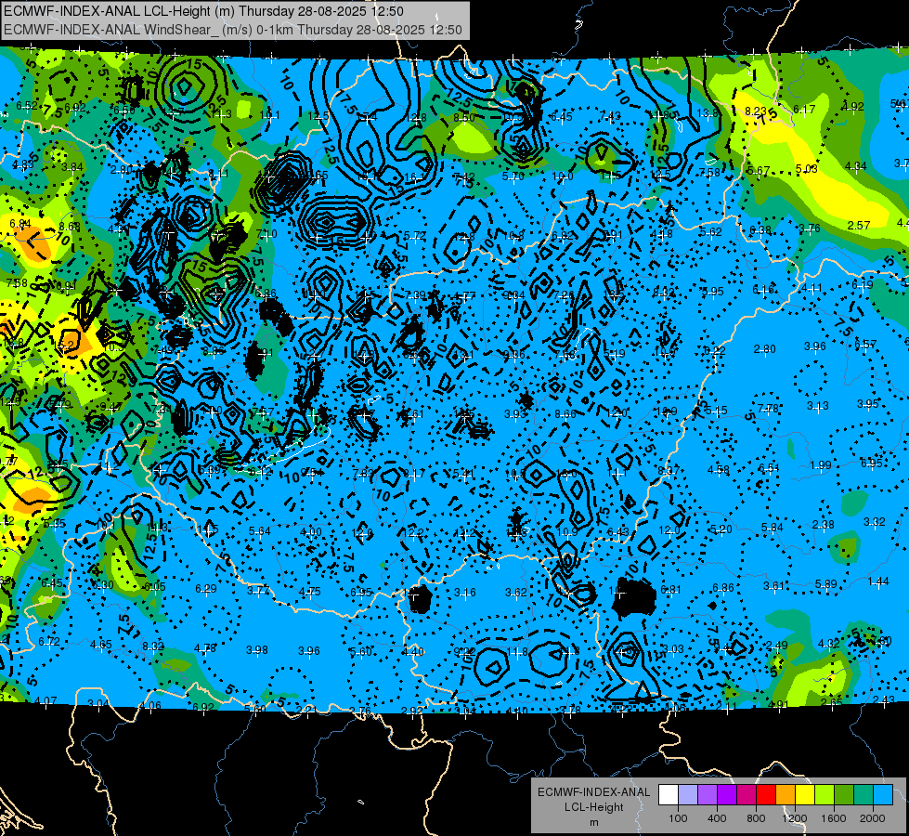Click the wind shear value 5.89
The width and height of the screenshot is (909, 836).
pos(826,583)
